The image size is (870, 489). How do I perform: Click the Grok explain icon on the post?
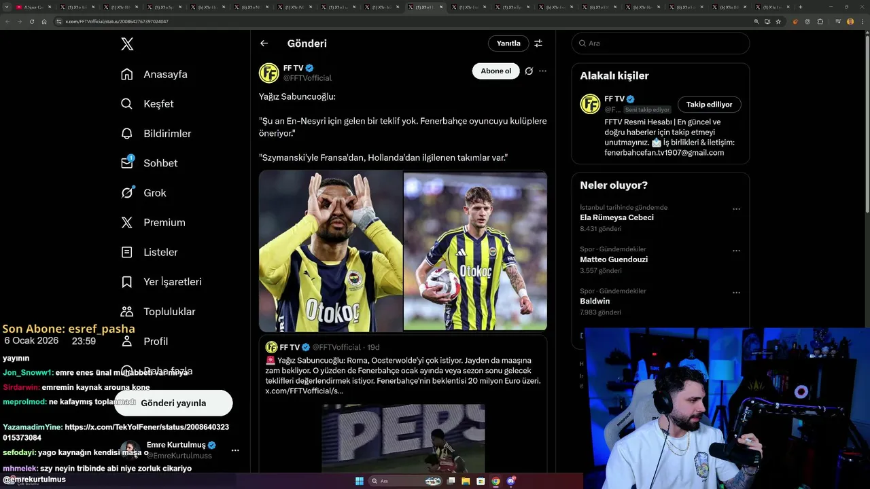point(529,71)
